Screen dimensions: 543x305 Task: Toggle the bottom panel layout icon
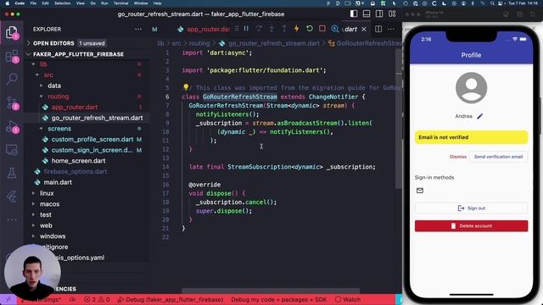367,14
